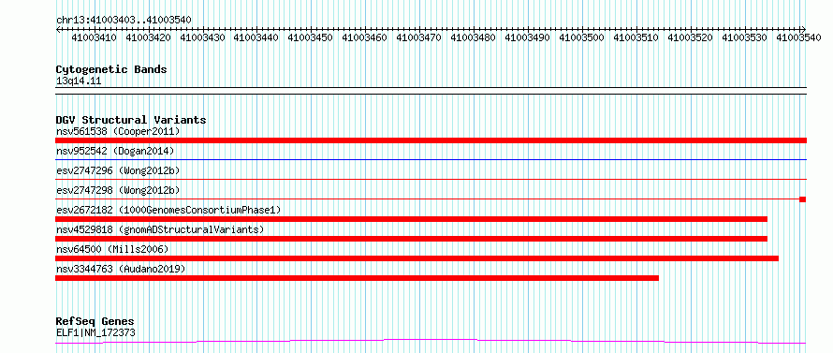
Task: Select the nsv64500 (Mills2006) variant bar
Action: click(x=417, y=258)
